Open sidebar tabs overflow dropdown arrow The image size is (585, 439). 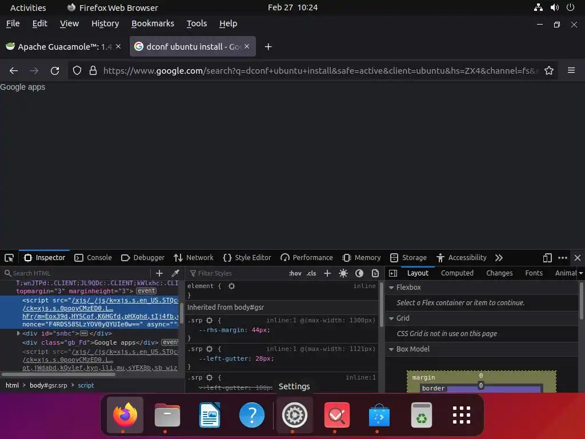pyautogui.click(x=581, y=273)
